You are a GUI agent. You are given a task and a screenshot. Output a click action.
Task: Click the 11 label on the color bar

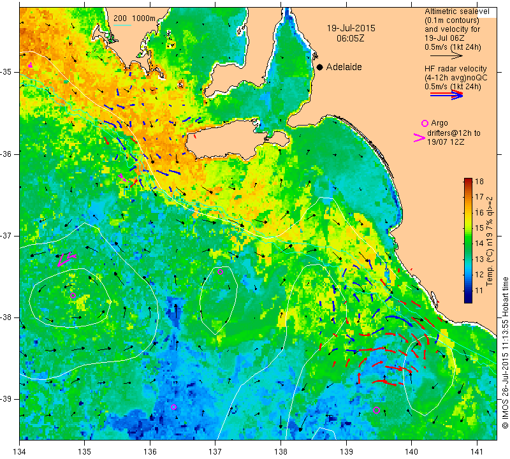coord(479,290)
